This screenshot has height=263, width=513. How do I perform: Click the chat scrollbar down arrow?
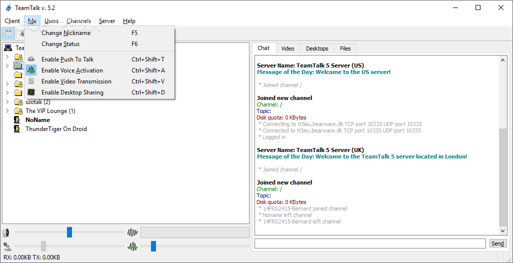[502, 231]
